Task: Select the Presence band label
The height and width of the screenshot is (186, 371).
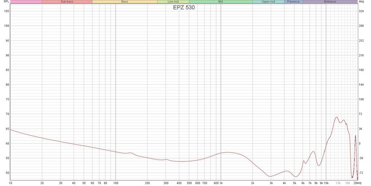Action: 294,2
